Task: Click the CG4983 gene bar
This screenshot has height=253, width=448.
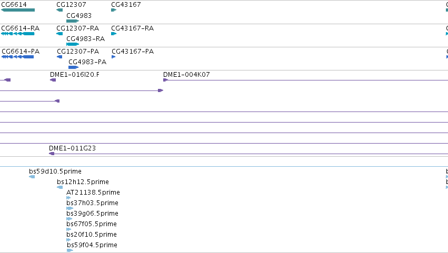Action: (x=73, y=21)
